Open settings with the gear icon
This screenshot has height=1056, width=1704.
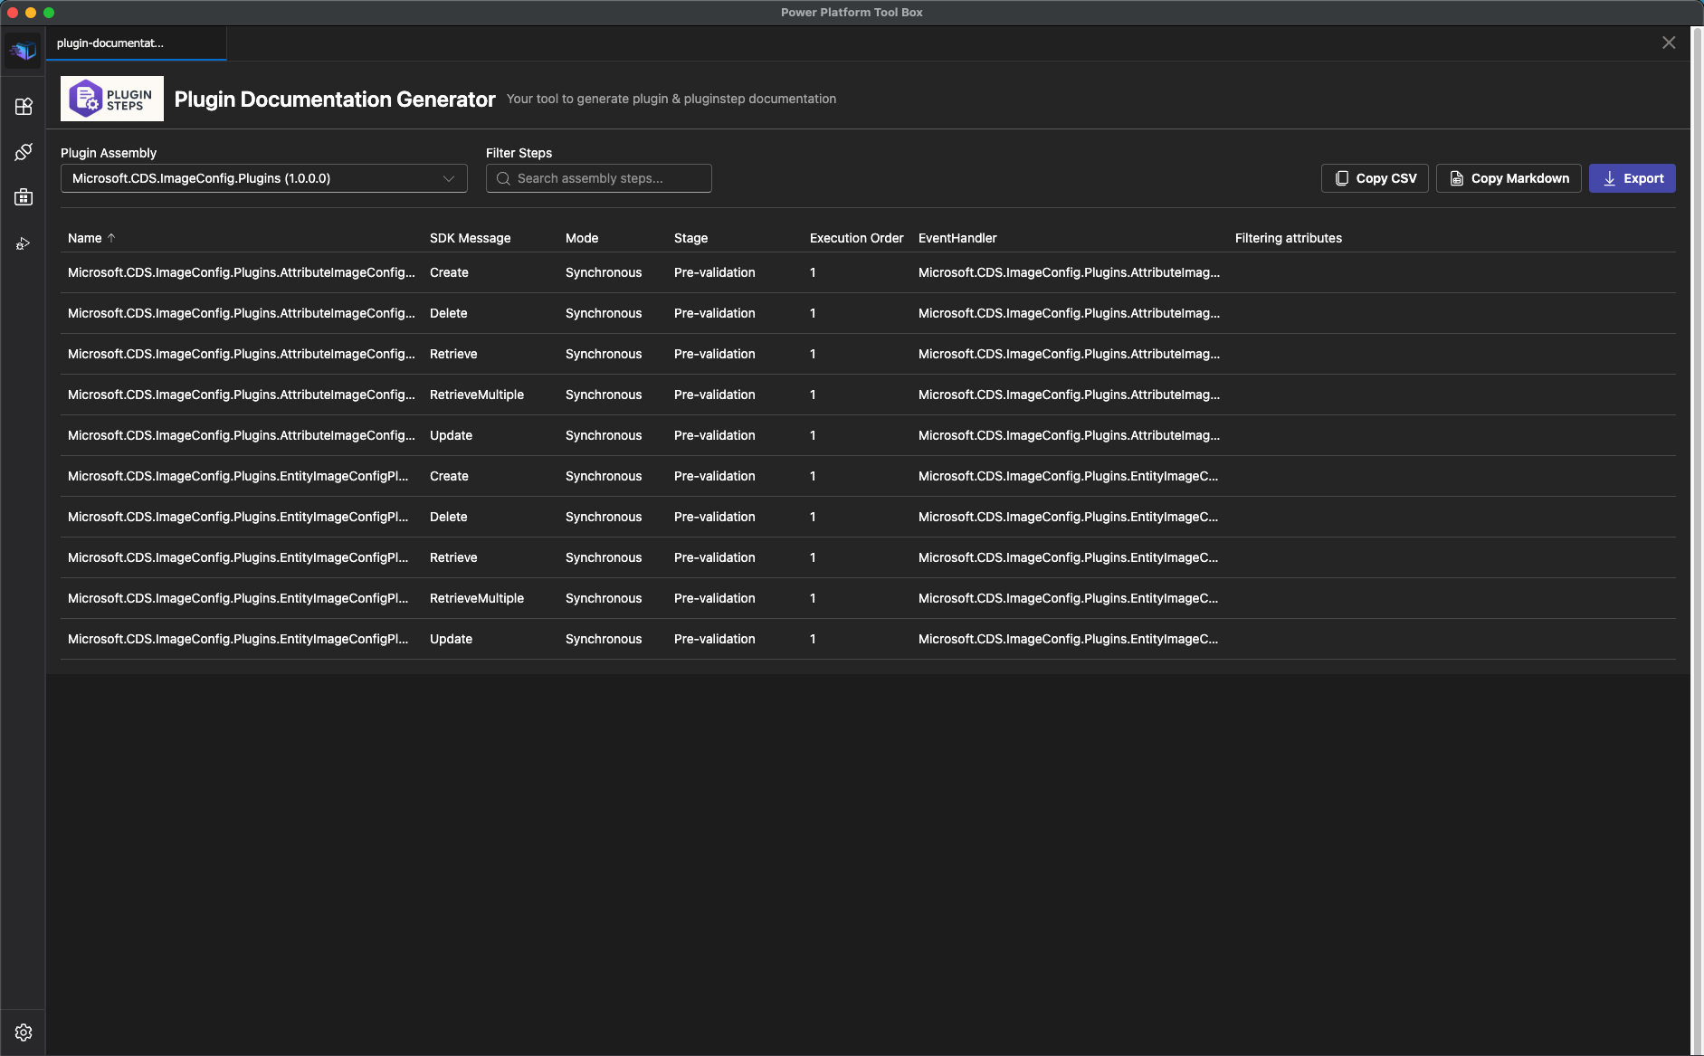click(x=23, y=1032)
